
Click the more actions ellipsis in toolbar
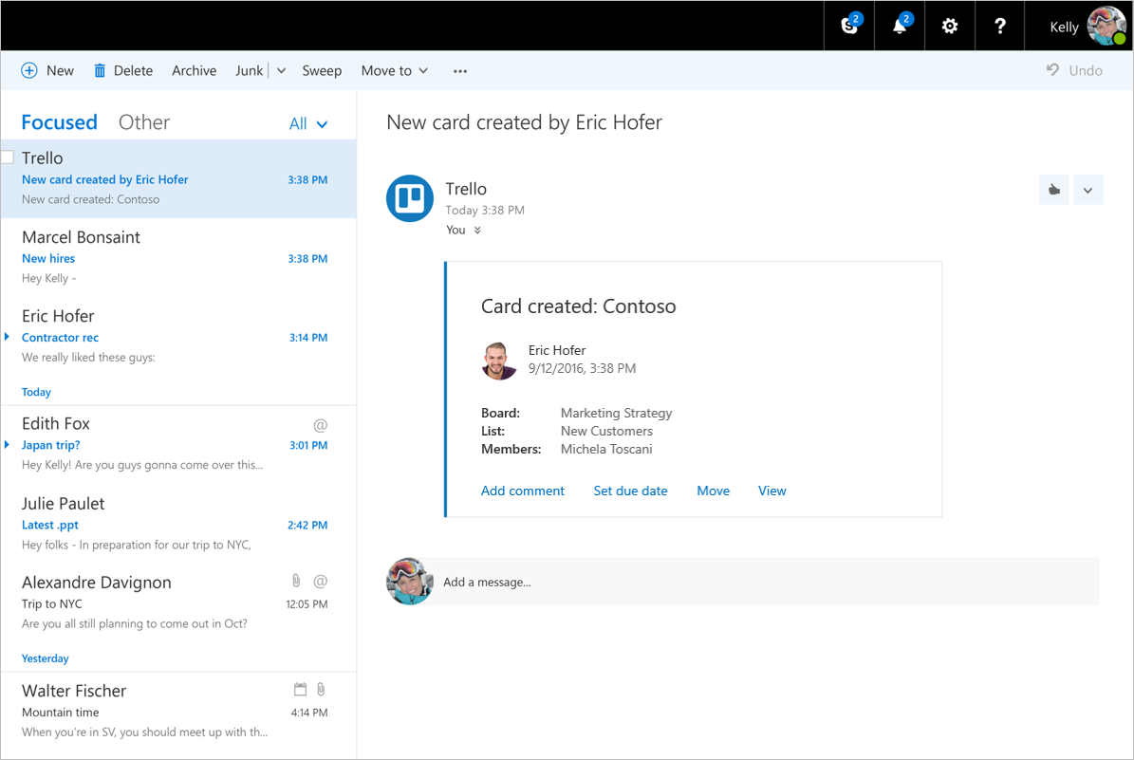click(x=460, y=71)
